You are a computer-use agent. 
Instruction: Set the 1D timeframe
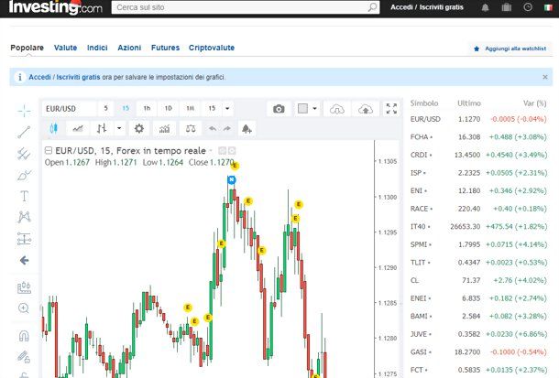point(169,108)
